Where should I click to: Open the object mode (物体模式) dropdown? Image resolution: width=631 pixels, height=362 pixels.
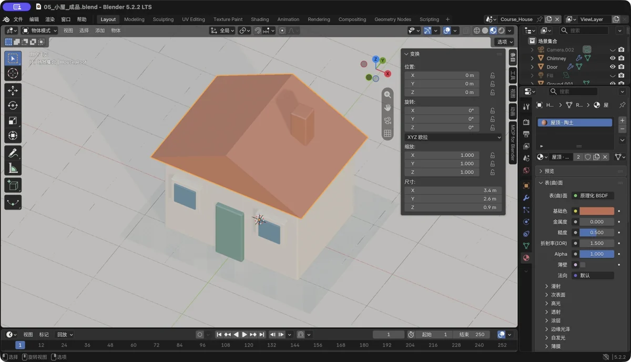40,31
